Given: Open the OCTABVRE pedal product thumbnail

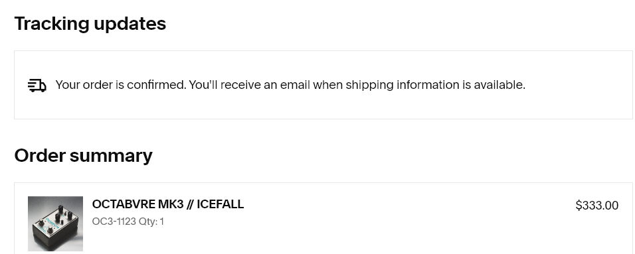Looking at the screenshot, I should coord(56,223).
